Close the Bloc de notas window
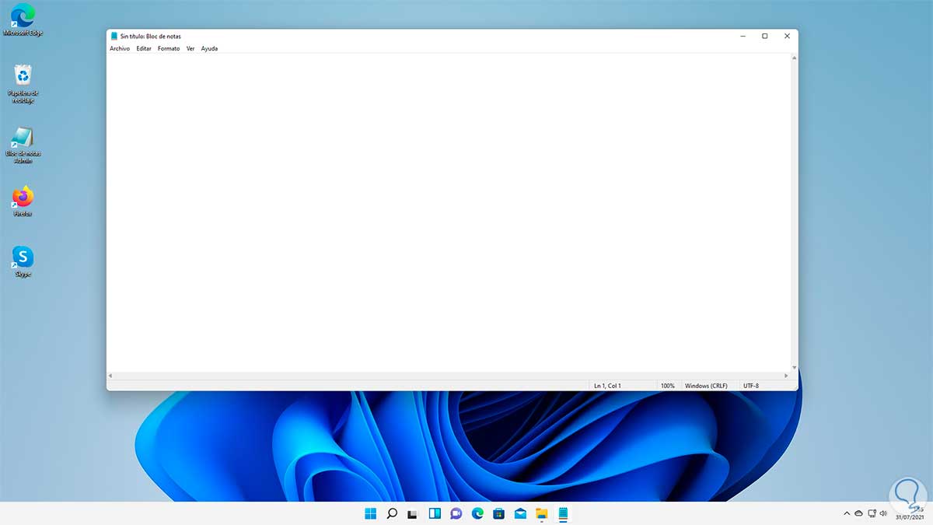This screenshot has width=933, height=525. tap(787, 36)
